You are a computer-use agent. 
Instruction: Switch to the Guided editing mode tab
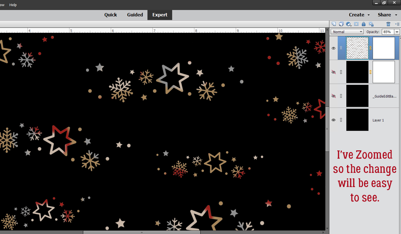[135, 15]
